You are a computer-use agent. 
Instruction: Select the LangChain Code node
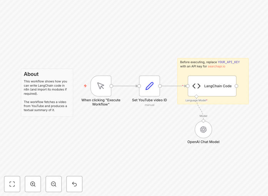(212, 86)
